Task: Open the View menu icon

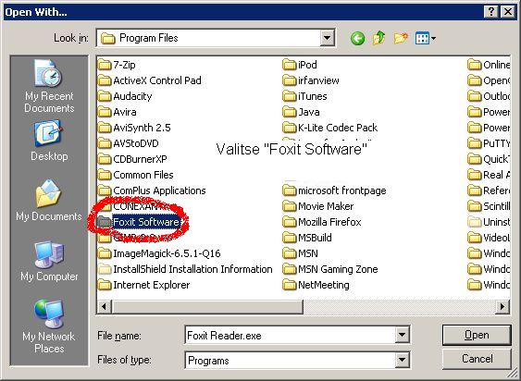Action: [426, 38]
